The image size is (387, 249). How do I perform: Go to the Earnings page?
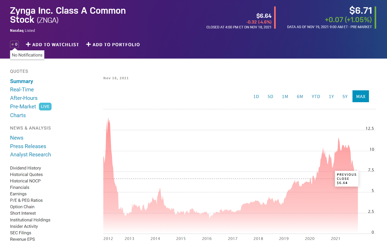coord(18,194)
